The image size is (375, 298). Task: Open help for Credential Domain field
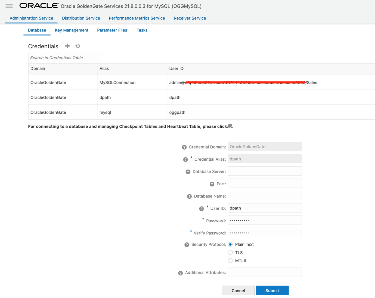point(184,147)
